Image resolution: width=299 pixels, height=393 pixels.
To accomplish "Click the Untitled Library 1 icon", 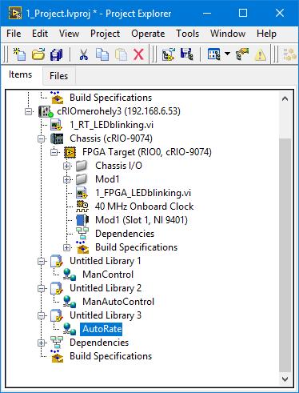I will click(x=57, y=261).
